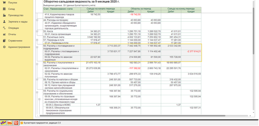The height and width of the screenshot is (126, 259).
Task: Collapse account 57 Переводы в пути group
Action: tap(37, 40)
